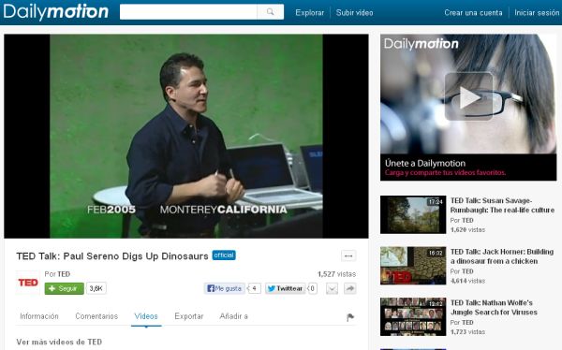Switch to the Comentarios tab
The image size is (562, 350).
(96, 316)
